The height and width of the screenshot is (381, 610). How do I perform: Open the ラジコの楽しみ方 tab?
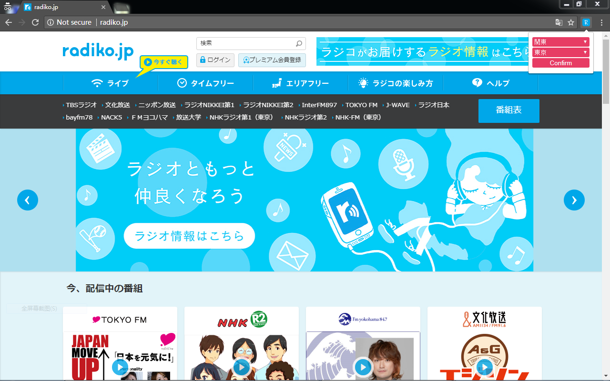[396, 83]
